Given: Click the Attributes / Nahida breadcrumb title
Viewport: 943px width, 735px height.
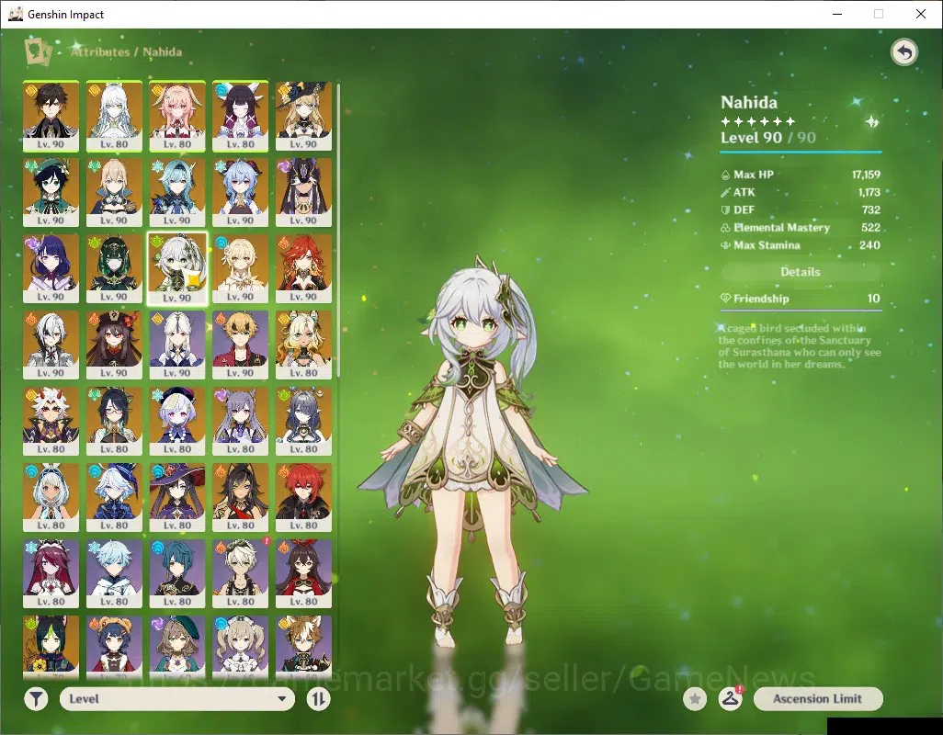Looking at the screenshot, I should (126, 52).
